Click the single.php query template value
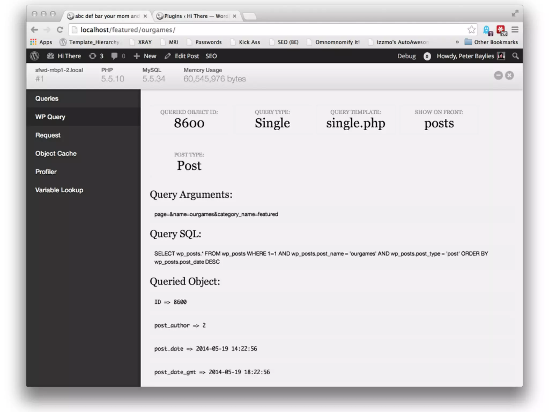 [x=355, y=123]
